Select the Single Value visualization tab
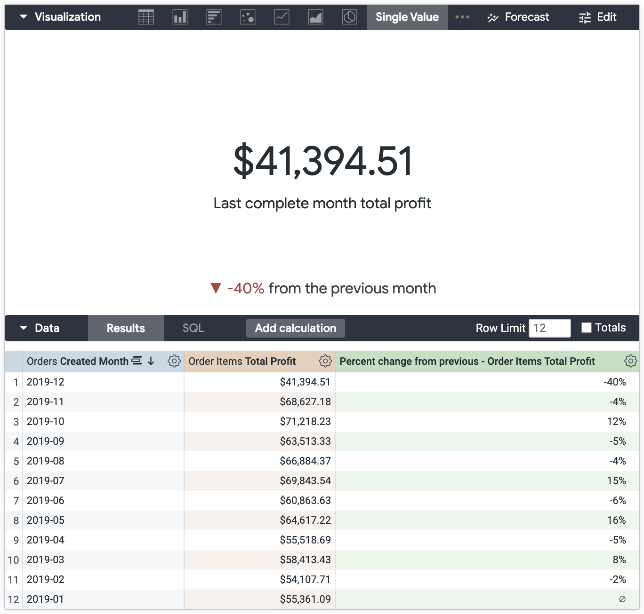This screenshot has height=614, width=644. (407, 17)
